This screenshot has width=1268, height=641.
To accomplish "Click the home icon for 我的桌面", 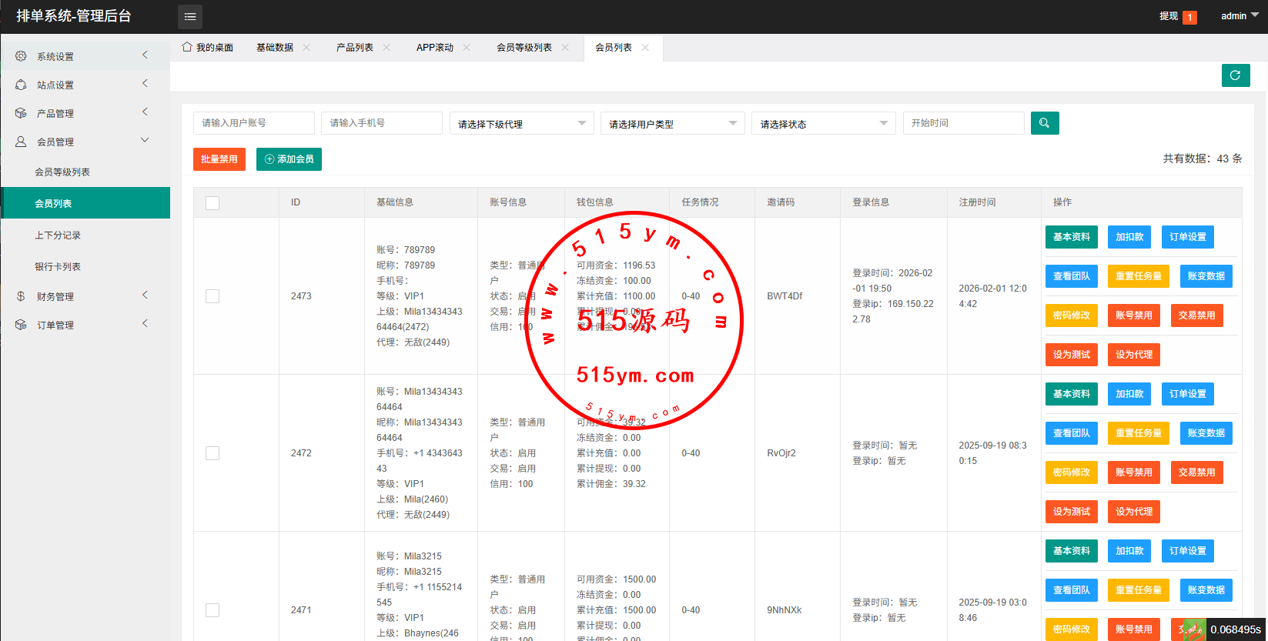I will coord(187,47).
